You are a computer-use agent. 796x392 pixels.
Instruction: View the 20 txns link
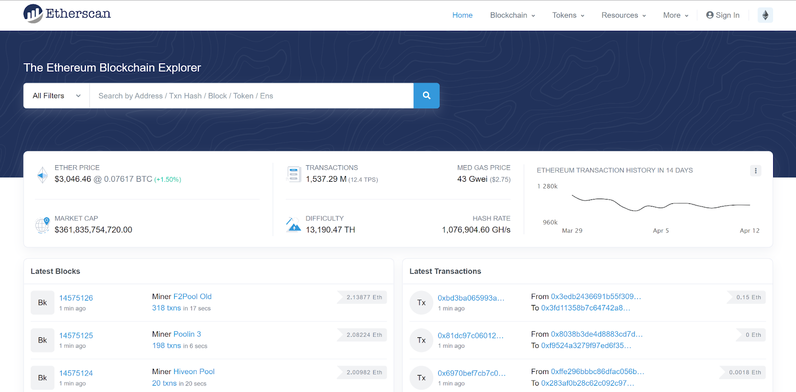164,383
